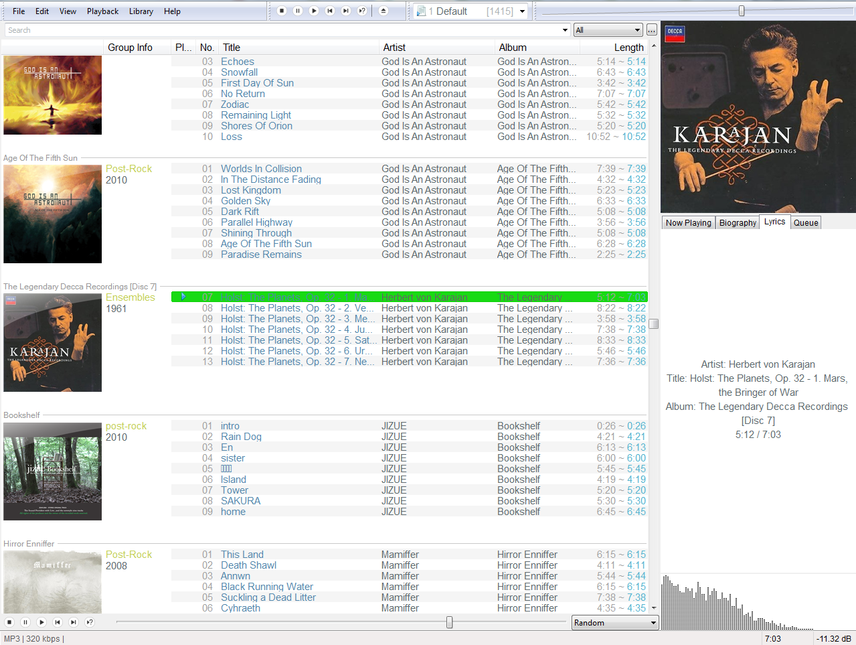Open the Library menu
856x645 pixels.
pyautogui.click(x=141, y=11)
